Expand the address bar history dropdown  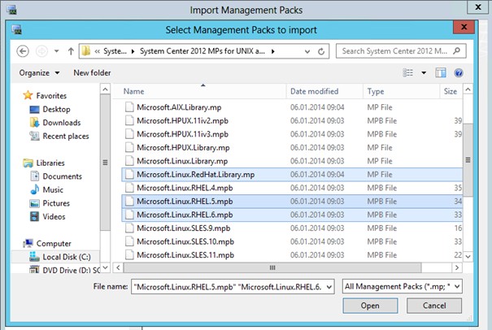pos(307,51)
